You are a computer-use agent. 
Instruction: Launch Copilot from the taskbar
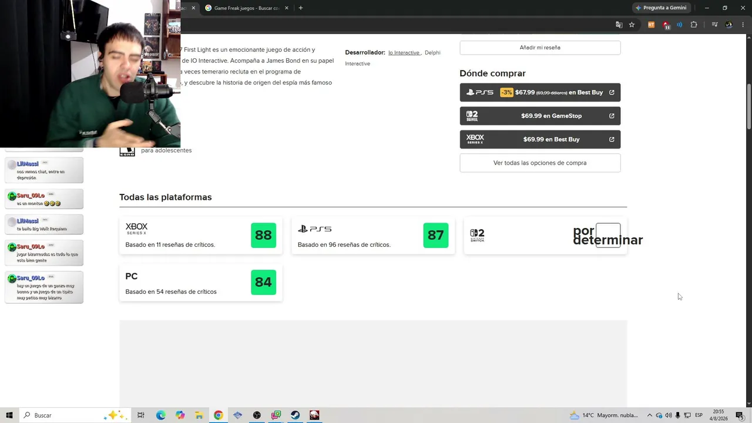(x=180, y=415)
